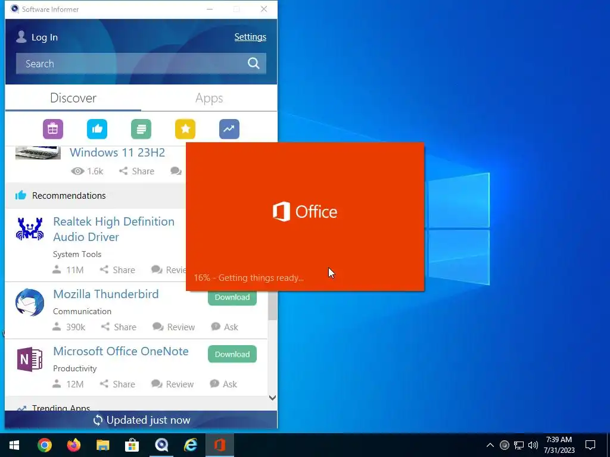Viewport: 610px width, 457px height.
Task: Switch to the Discover tab
Action: click(x=73, y=98)
